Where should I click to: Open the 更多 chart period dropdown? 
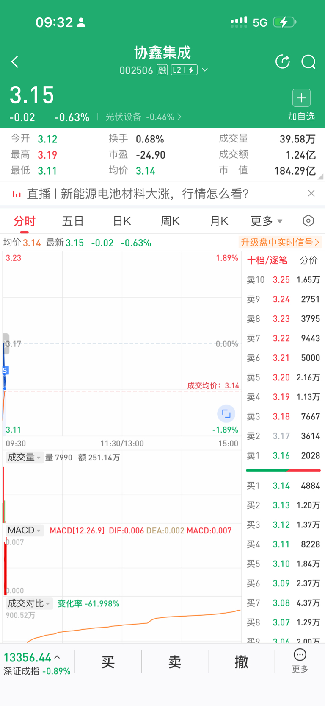(266, 221)
